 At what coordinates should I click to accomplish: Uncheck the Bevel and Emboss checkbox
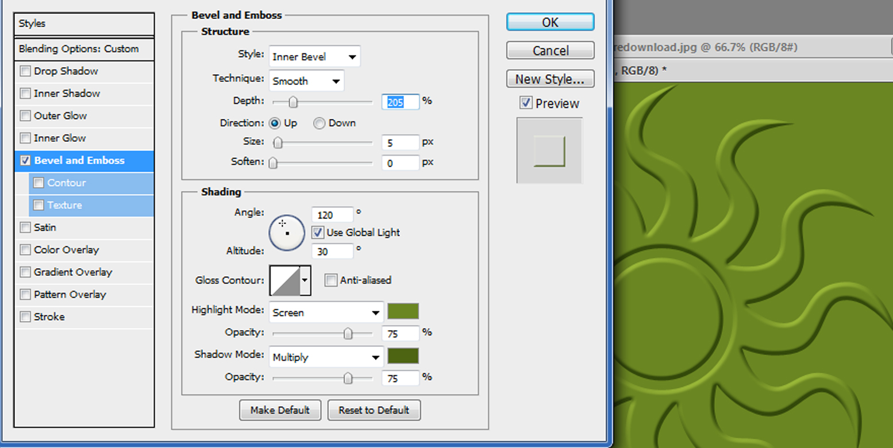pyautogui.click(x=25, y=161)
